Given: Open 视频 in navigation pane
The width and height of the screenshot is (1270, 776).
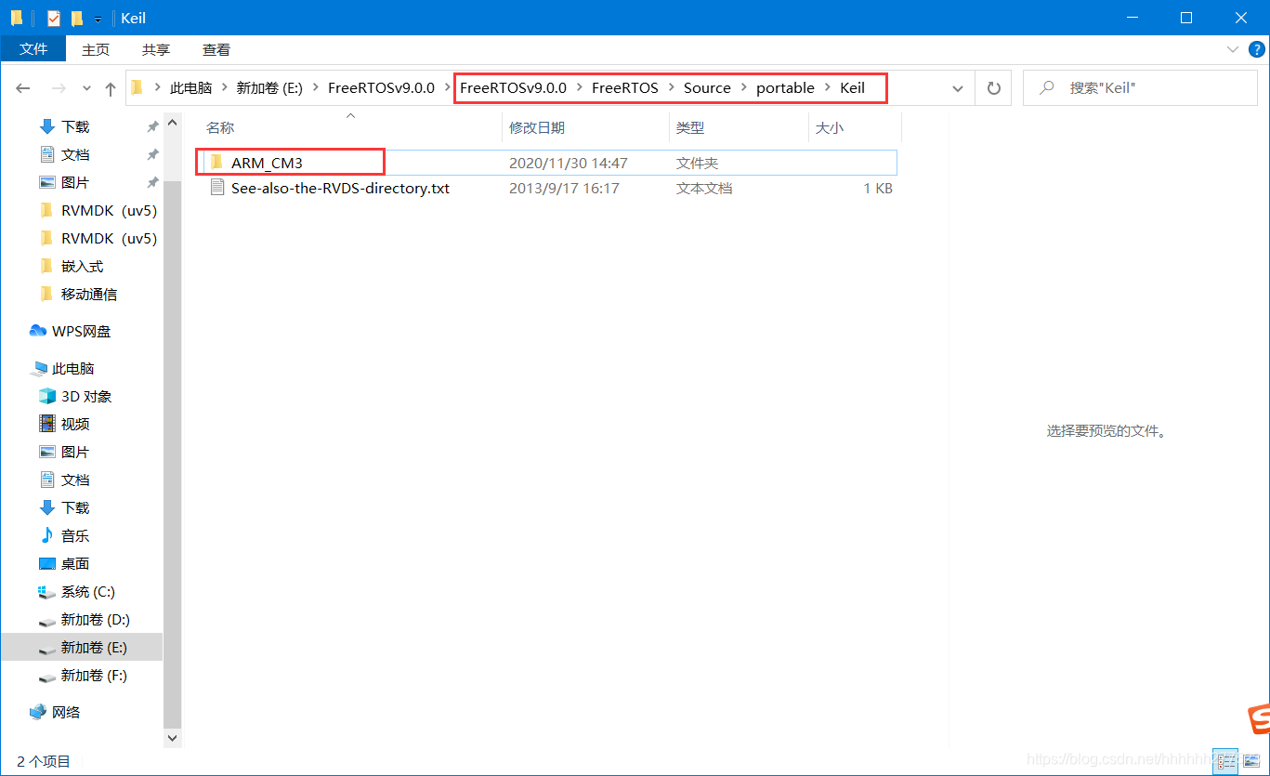Looking at the screenshot, I should pyautogui.click(x=75, y=424).
